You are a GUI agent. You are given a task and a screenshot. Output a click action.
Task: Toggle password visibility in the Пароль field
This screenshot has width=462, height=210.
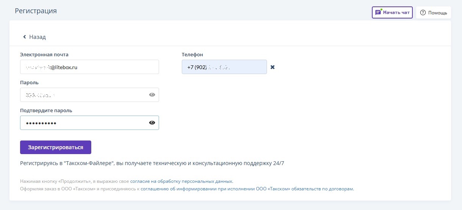pyautogui.click(x=152, y=95)
